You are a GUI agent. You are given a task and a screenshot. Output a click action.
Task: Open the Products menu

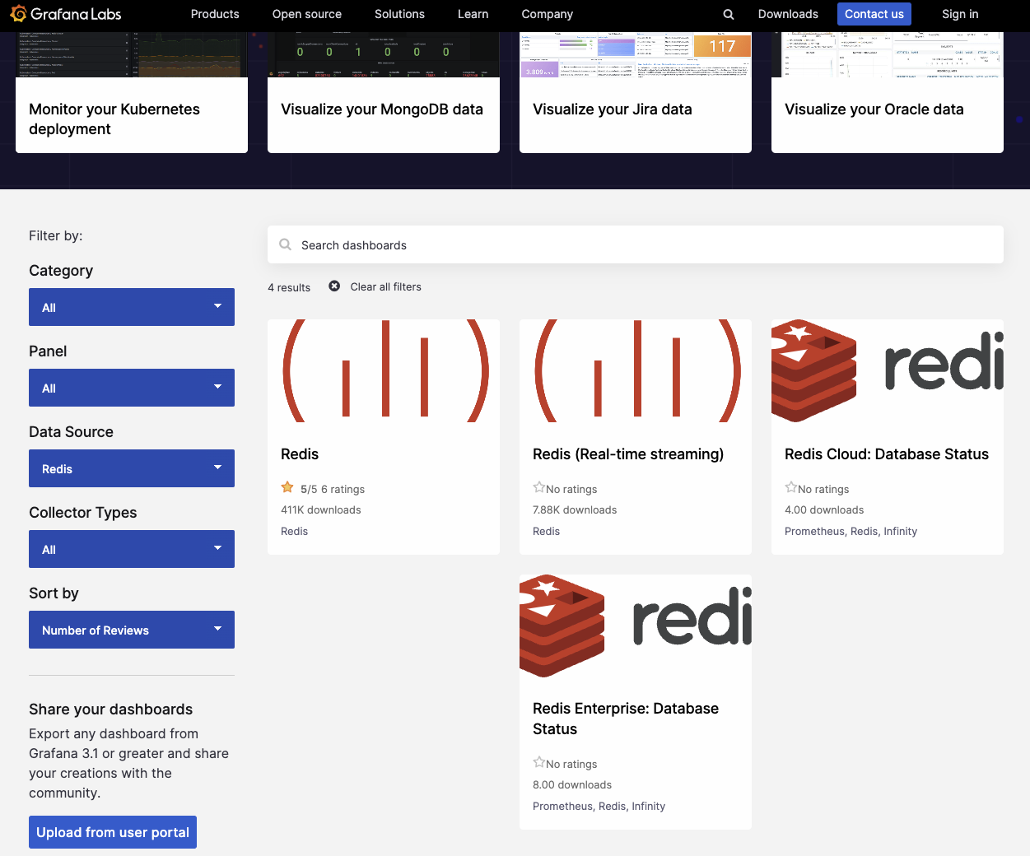point(215,14)
